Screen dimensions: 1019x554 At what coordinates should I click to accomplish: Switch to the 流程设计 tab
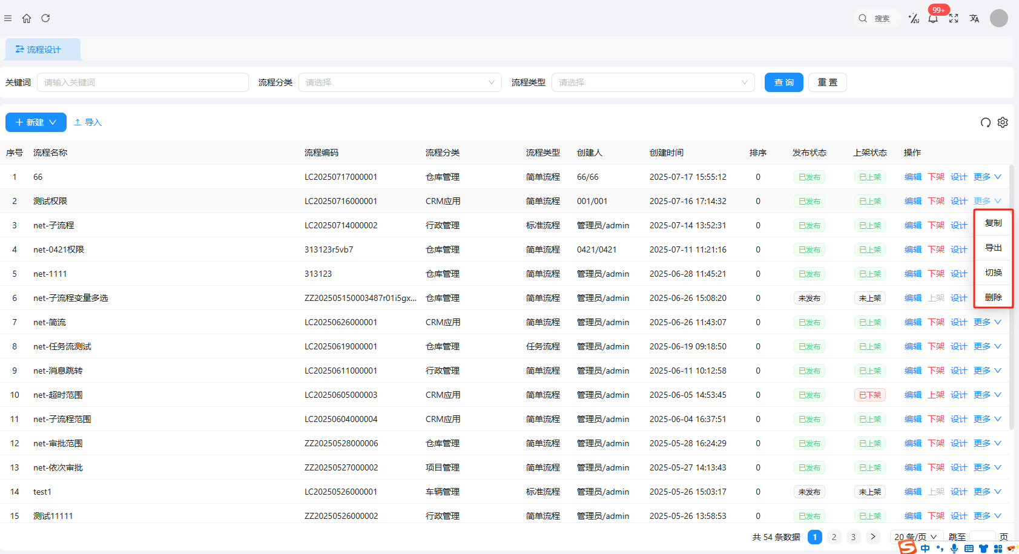click(x=43, y=50)
